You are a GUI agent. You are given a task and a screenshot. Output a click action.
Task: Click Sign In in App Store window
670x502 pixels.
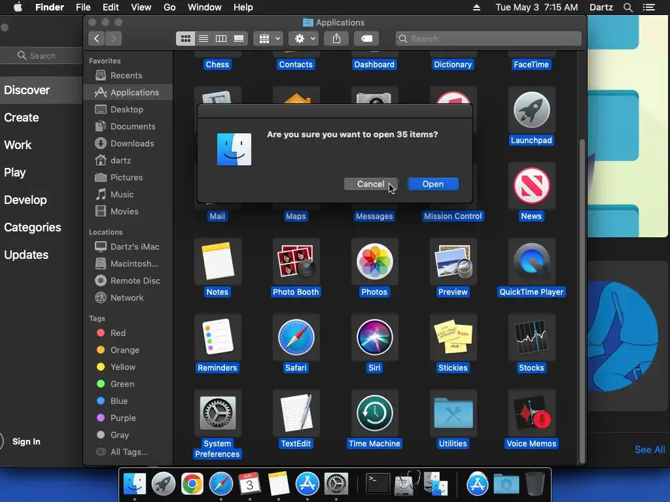(26, 442)
